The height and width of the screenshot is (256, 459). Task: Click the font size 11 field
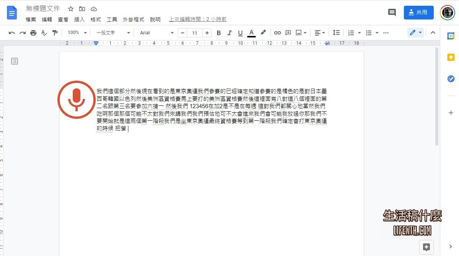click(194, 33)
